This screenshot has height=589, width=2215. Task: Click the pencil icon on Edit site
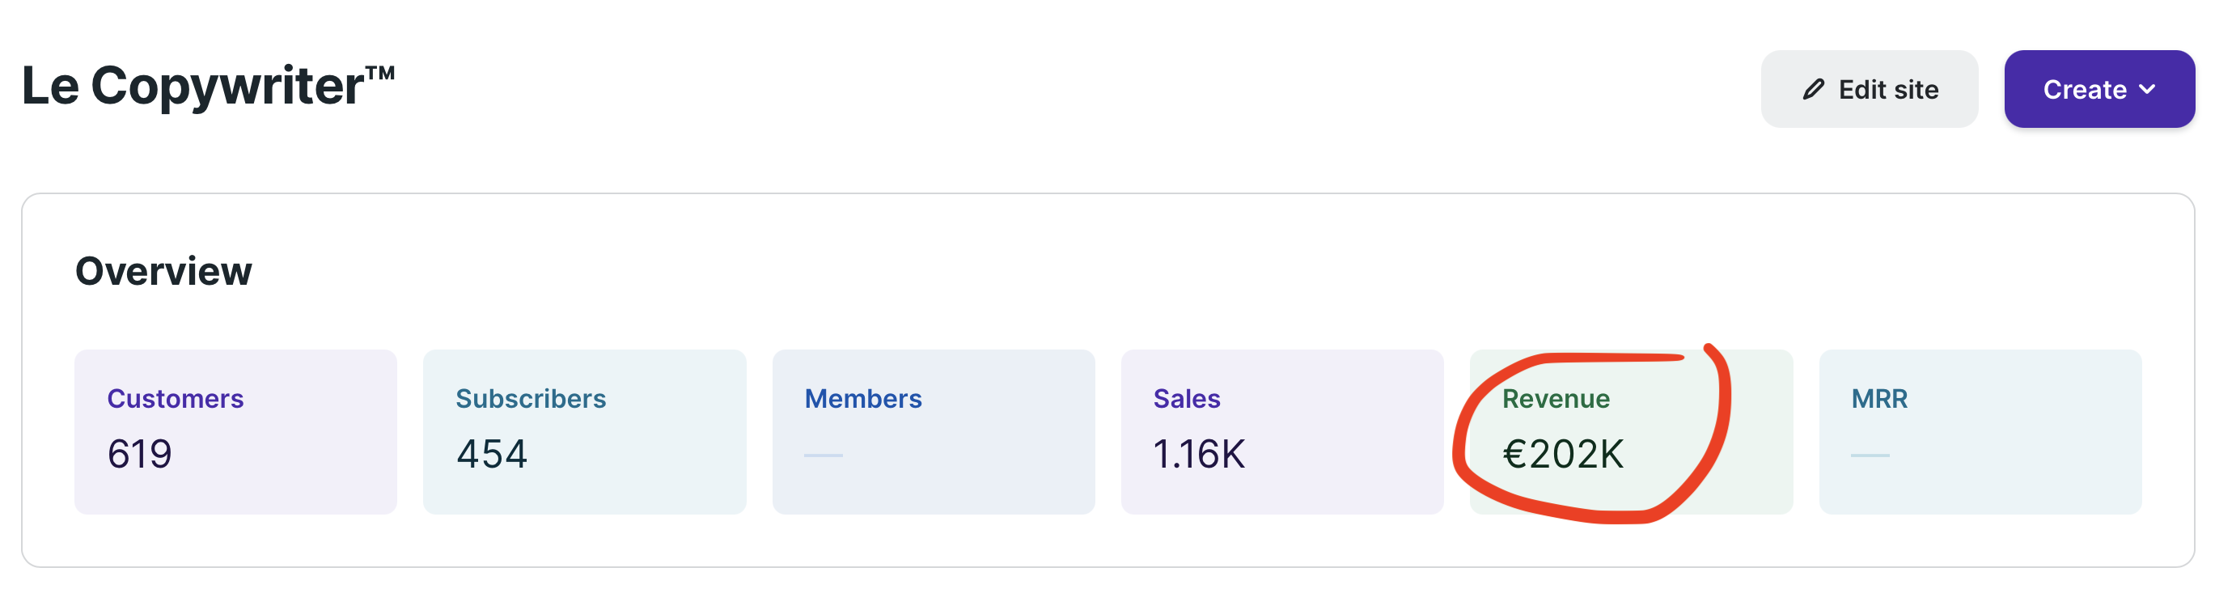pyautogui.click(x=1813, y=90)
